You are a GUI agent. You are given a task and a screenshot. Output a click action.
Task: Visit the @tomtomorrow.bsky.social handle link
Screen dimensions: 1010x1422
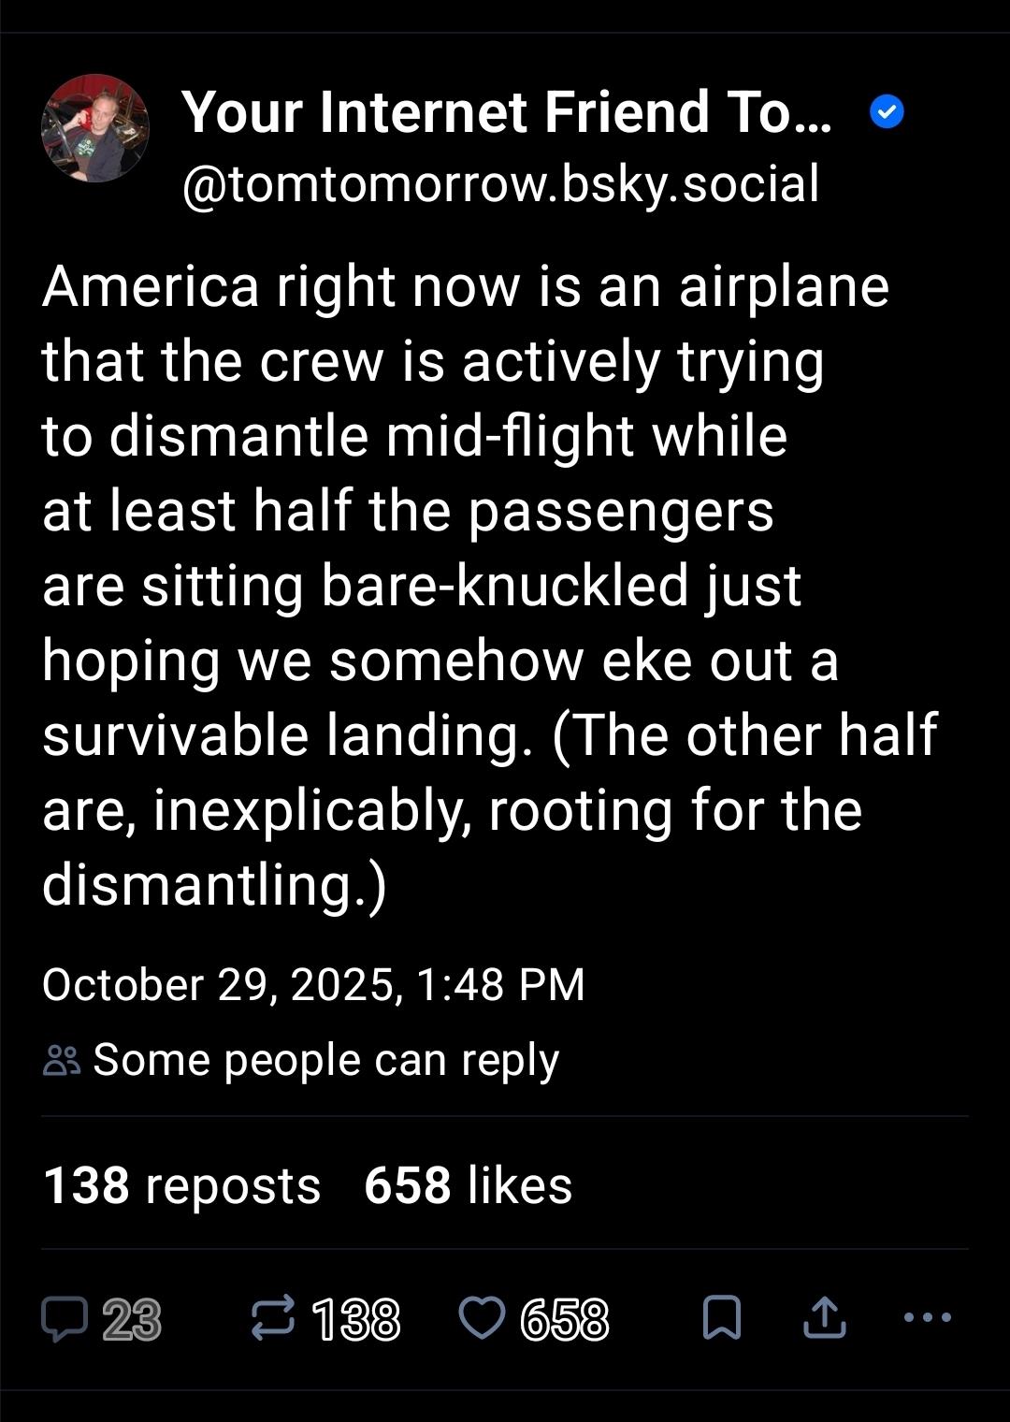500,183
